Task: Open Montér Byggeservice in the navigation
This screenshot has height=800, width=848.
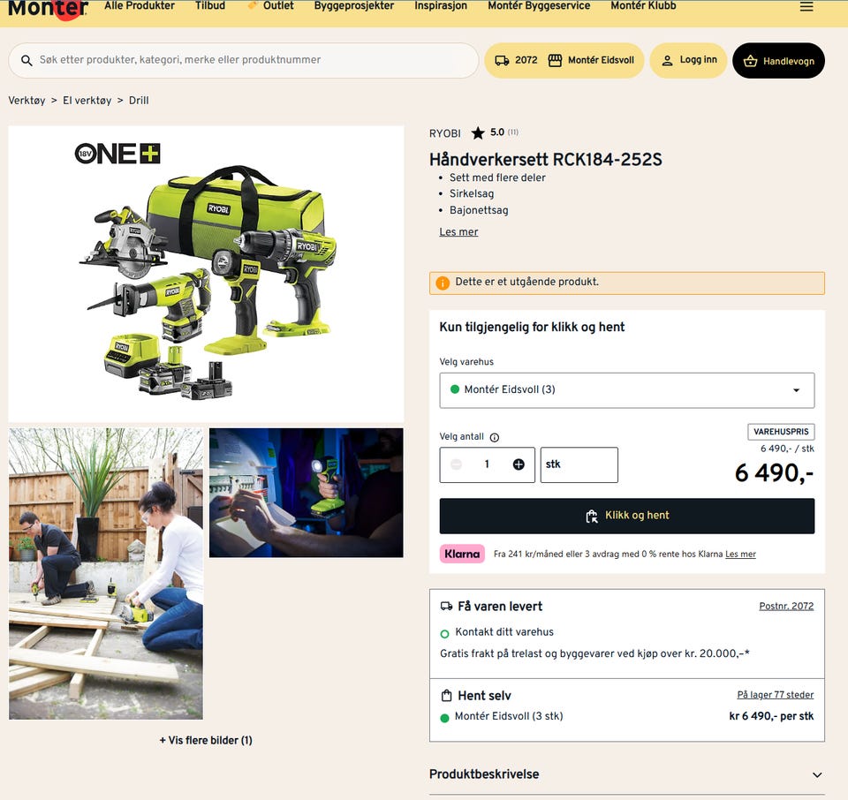Action: (x=539, y=6)
